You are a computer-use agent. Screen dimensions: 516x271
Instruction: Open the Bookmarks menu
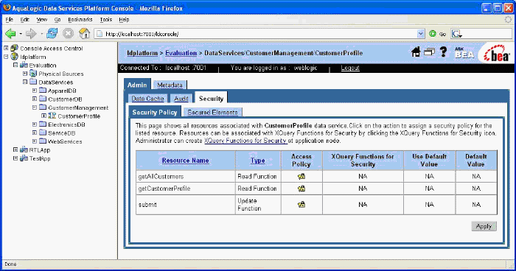80,20
